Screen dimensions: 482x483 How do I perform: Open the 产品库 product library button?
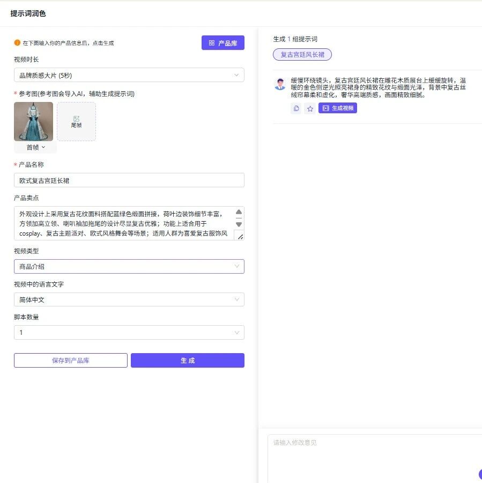pyautogui.click(x=223, y=43)
